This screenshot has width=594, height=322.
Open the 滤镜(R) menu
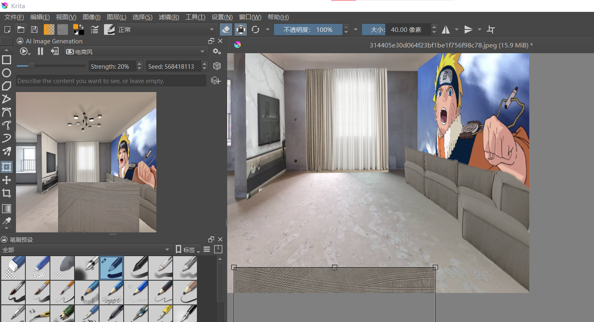pos(169,17)
